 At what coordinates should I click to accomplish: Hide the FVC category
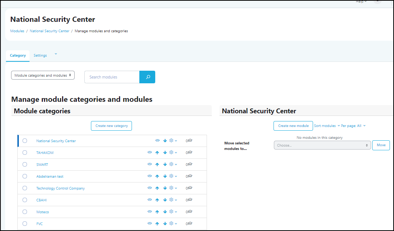point(150,223)
